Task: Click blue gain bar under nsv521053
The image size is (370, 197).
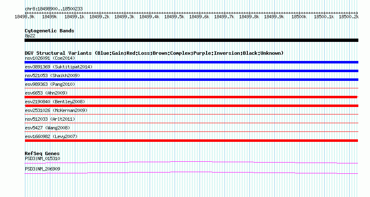Action: (x=191, y=80)
